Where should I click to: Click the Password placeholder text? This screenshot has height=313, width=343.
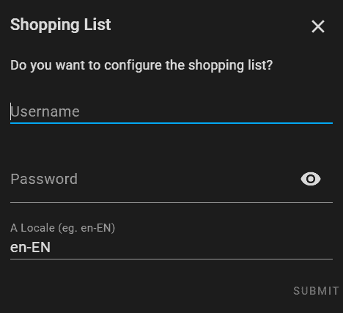[44, 179]
